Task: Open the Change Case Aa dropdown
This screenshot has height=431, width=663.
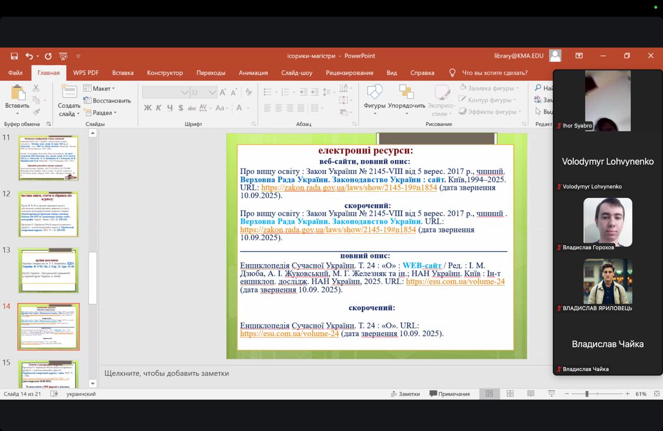Action: pos(222,108)
